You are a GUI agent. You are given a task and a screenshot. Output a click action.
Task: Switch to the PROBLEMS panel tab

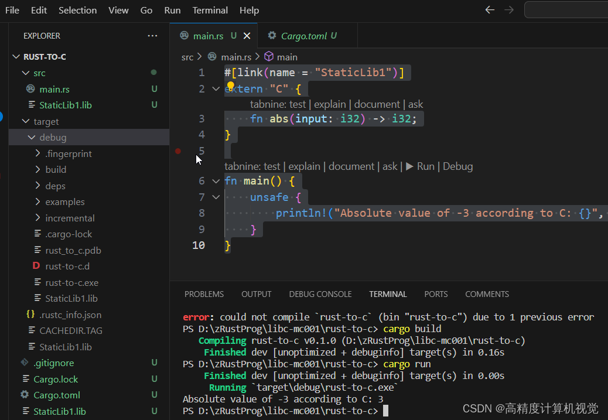(204, 294)
